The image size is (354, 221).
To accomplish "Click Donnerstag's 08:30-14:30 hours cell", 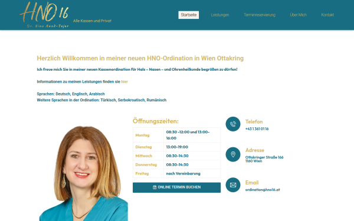I will click(192, 164).
